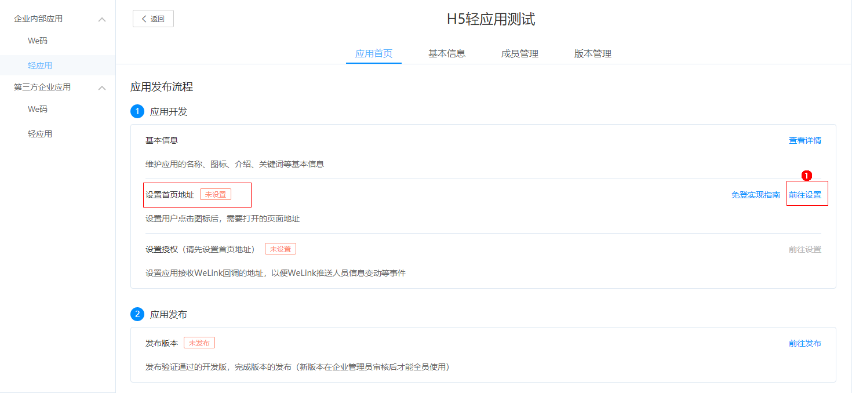
Task: Click the 前往发布 link
Action: point(804,343)
